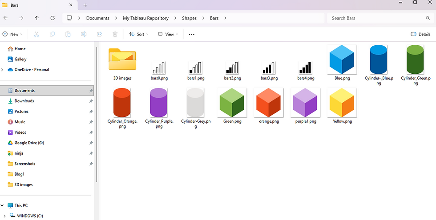Image resolution: width=436 pixels, height=220 pixels.
Task: Click chevron after My Tableau Repository
Action: pyautogui.click(x=175, y=18)
